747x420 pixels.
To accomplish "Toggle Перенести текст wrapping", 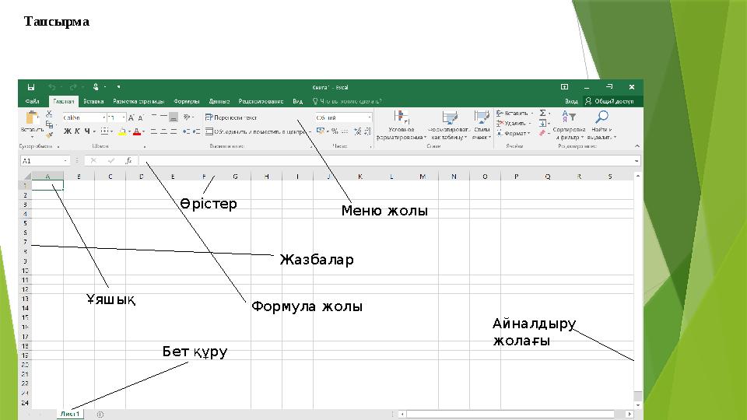I will pyautogui.click(x=231, y=117).
